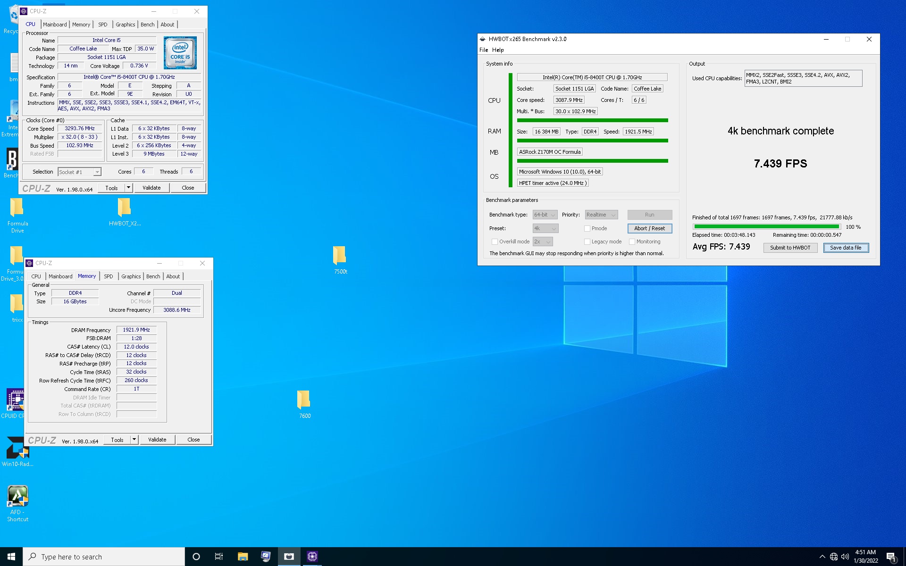Screen dimensions: 906x566
Task: Click the Intel Core i5 logo in CPU-Z
Action: [x=180, y=53]
